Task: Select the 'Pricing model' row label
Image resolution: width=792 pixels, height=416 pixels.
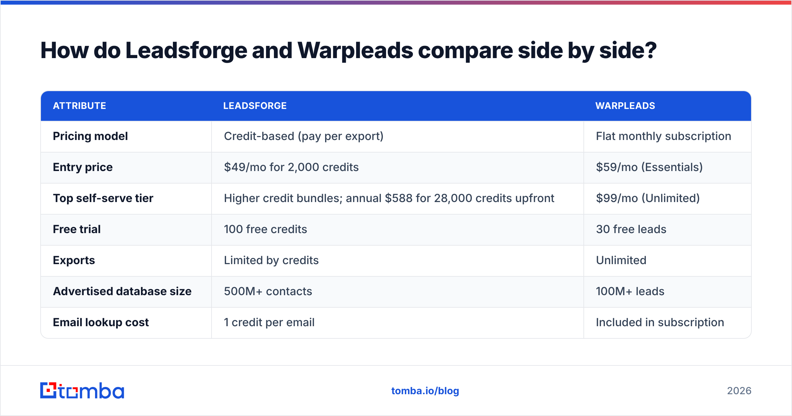Action: (x=90, y=136)
